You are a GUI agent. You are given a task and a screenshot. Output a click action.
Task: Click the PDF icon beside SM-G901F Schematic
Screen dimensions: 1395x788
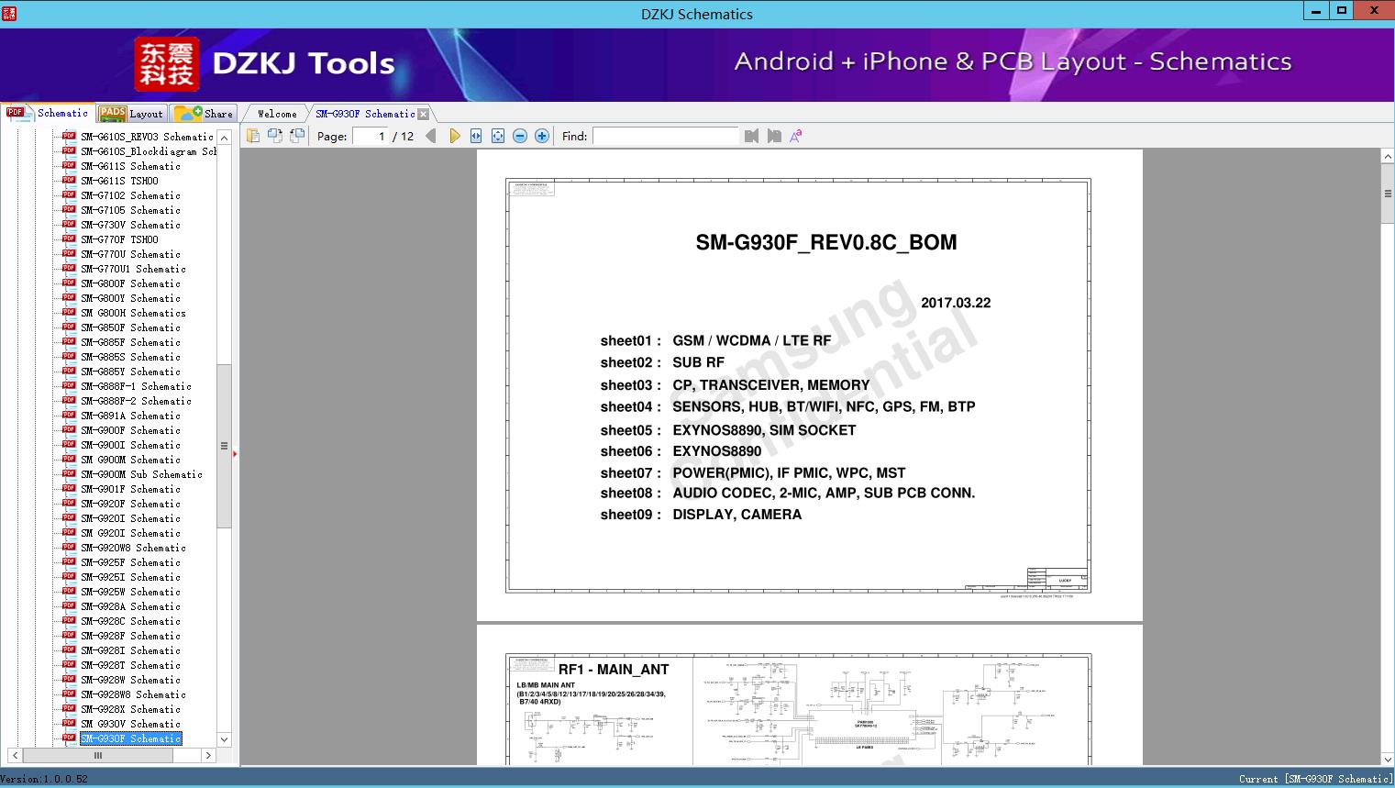(69, 488)
